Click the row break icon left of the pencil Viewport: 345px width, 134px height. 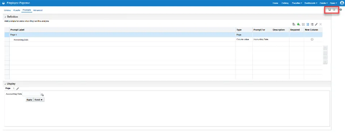tap(312, 24)
